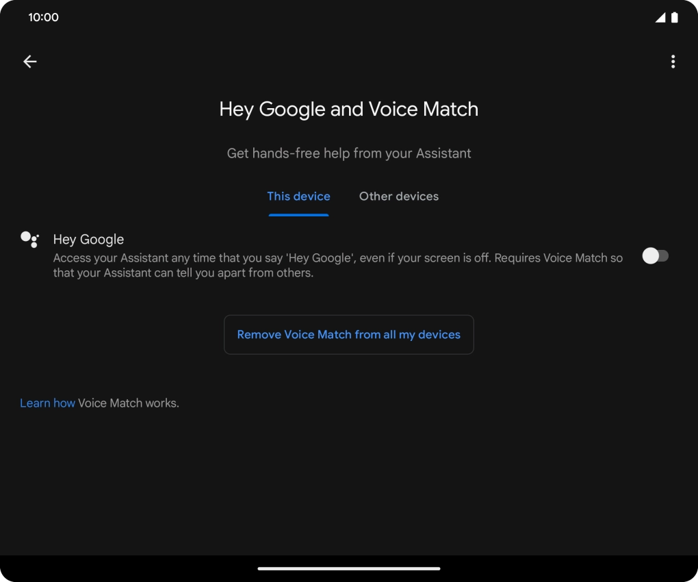Enable the Hey Google toggle switch

point(655,256)
